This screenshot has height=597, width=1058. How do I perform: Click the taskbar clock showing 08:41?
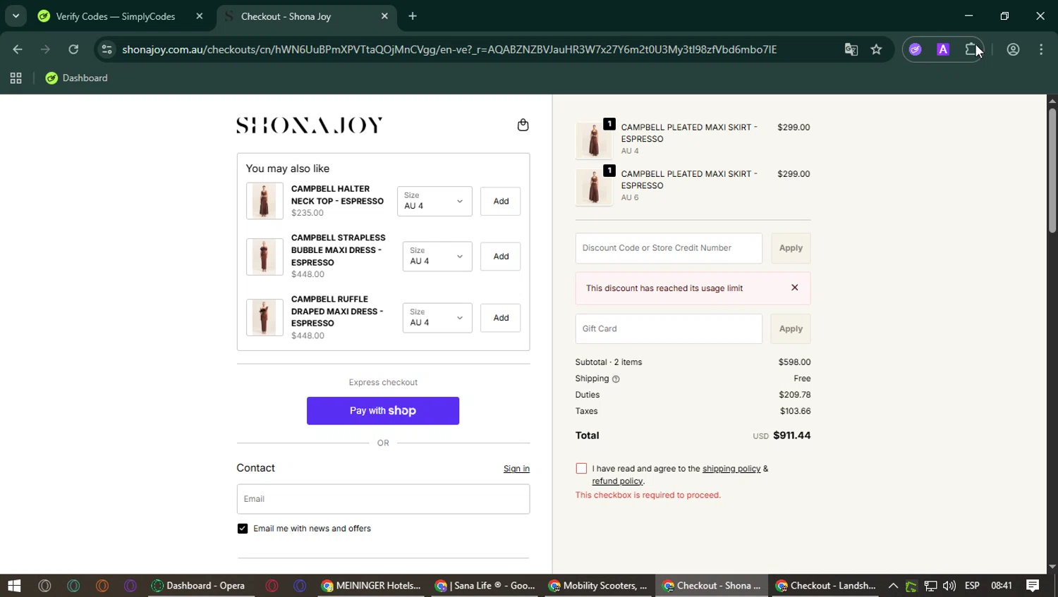point(1002,586)
